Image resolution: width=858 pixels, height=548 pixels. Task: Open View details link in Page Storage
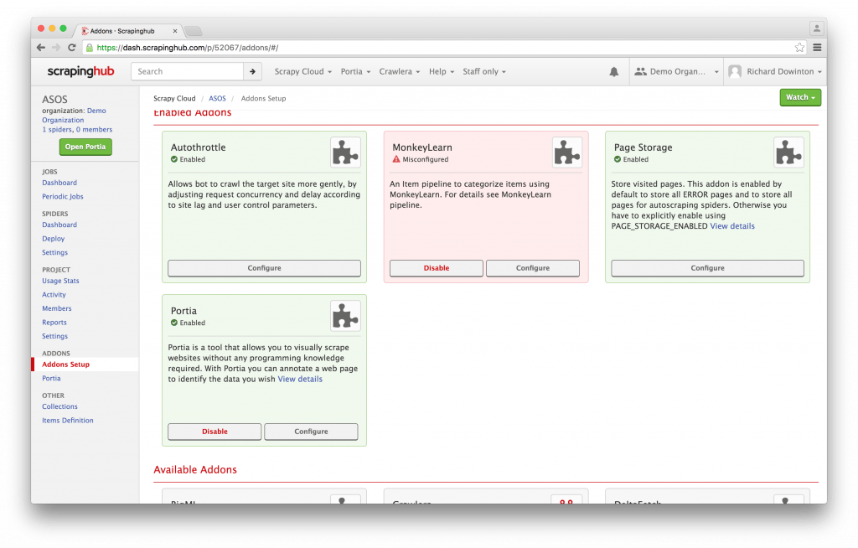pos(732,226)
